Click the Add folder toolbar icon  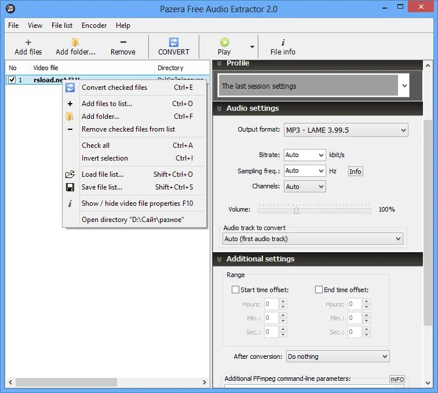(x=75, y=42)
